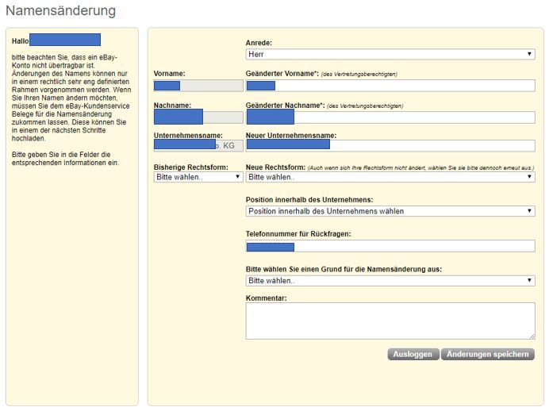
Task: Click the disabled Nachname field
Action: 198,117
